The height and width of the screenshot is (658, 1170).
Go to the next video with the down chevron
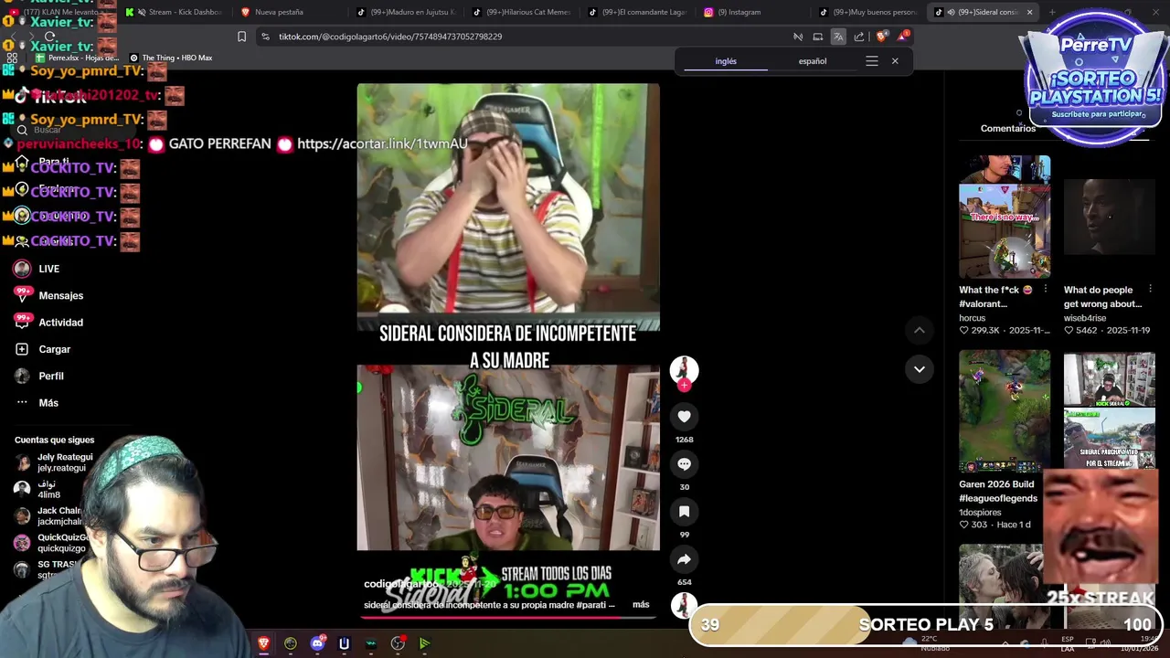(x=920, y=369)
